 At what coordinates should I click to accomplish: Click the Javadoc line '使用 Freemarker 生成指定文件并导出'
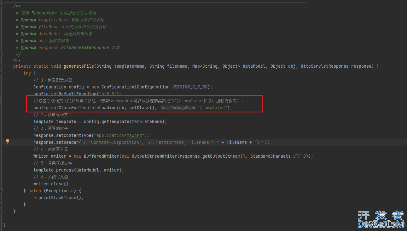point(59,13)
